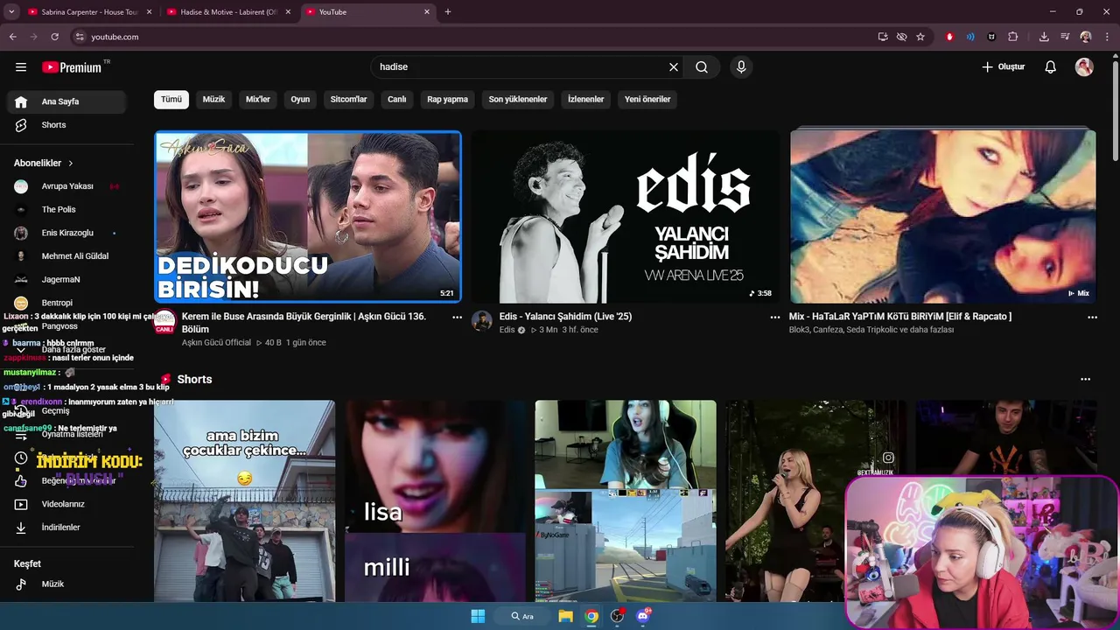
Task: Open Ana Sayfa in sidebar
Action: click(x=66, y=101)
